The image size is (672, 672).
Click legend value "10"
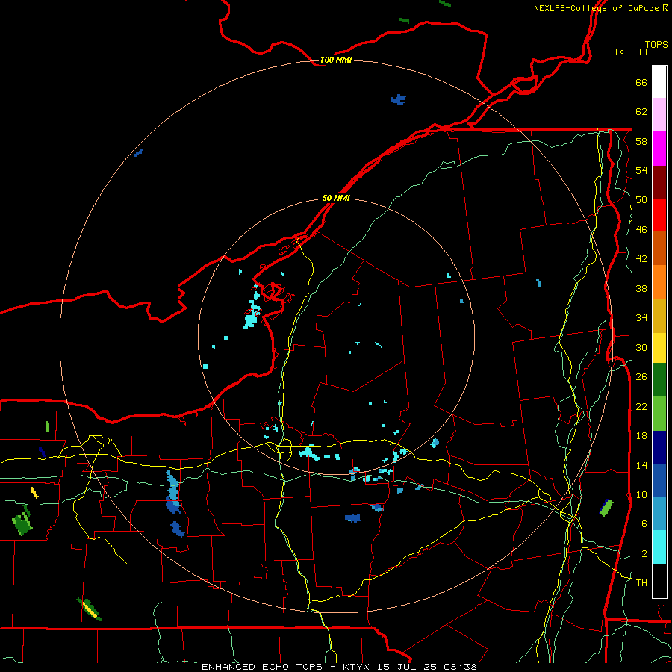(641, 494)
